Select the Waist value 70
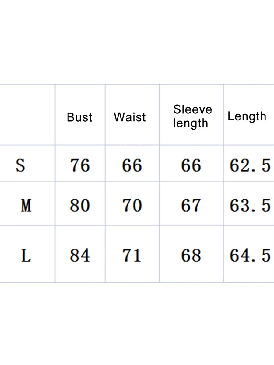 (x=132, y=206)
